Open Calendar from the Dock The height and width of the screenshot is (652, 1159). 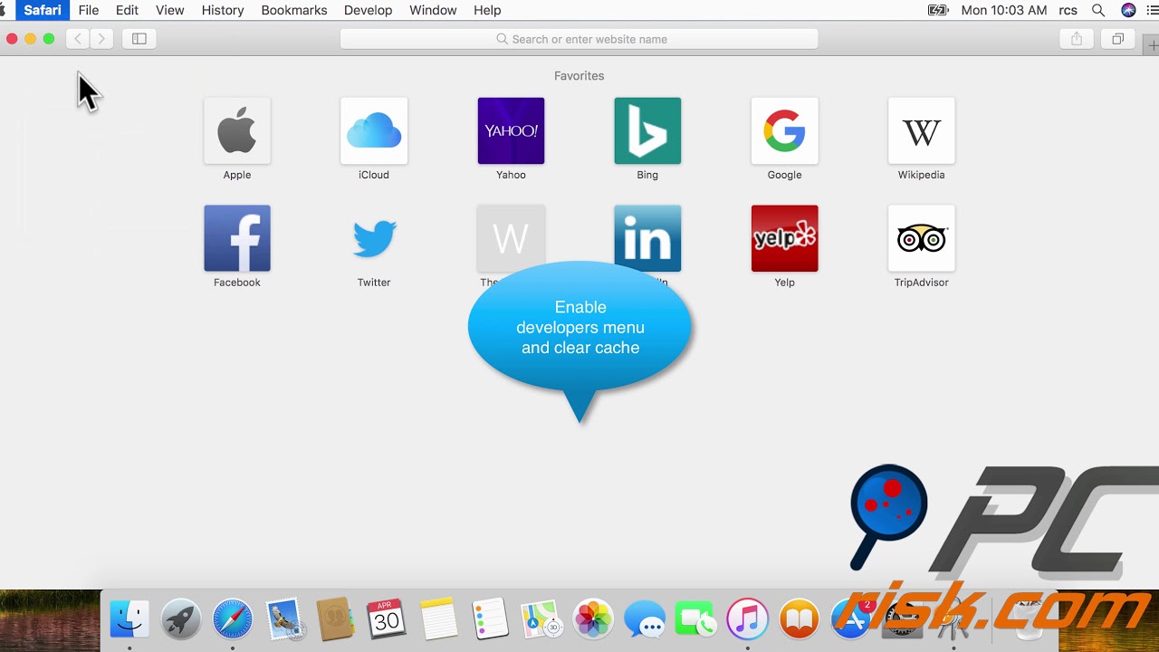387,620
